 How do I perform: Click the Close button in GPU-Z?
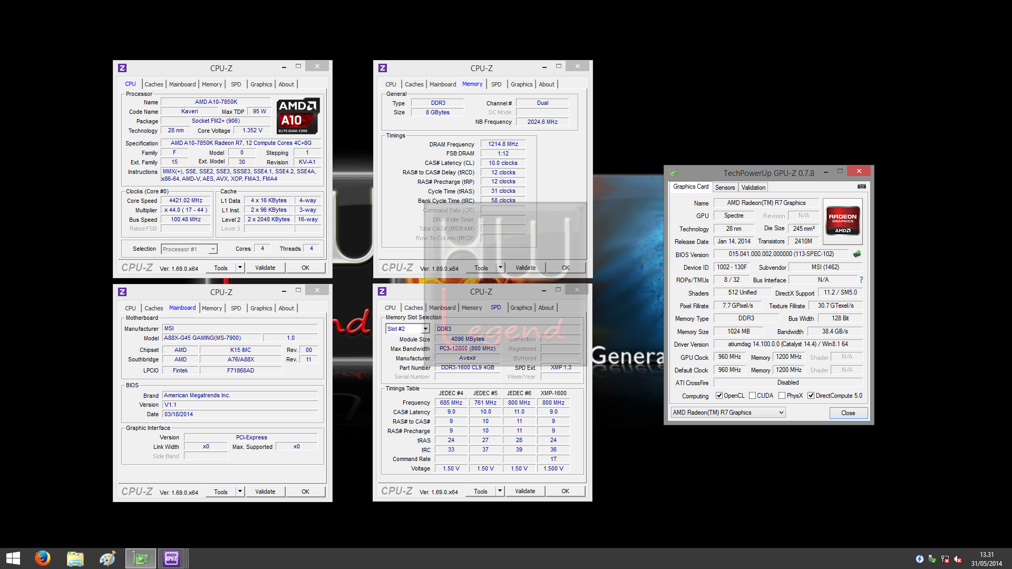(848, 413)
